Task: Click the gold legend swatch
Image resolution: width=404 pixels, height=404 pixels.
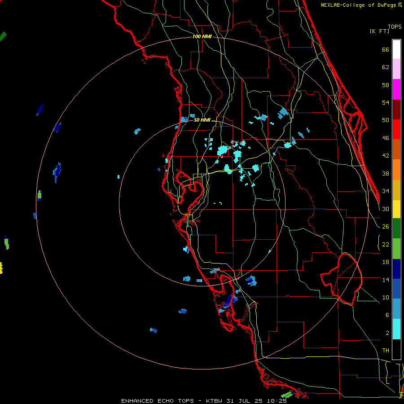Action: click(396, 190)
